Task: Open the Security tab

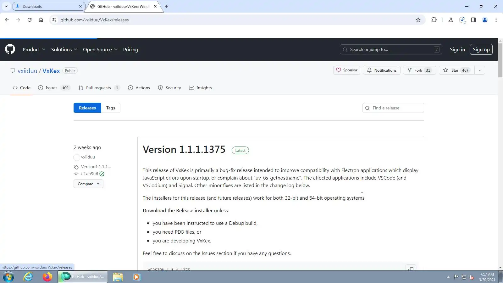Action: (169, 88)
